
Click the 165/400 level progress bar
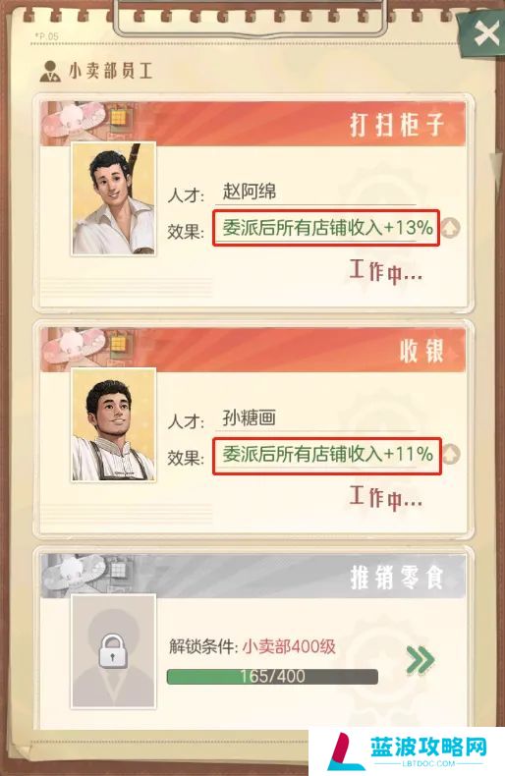pos(272,677)
